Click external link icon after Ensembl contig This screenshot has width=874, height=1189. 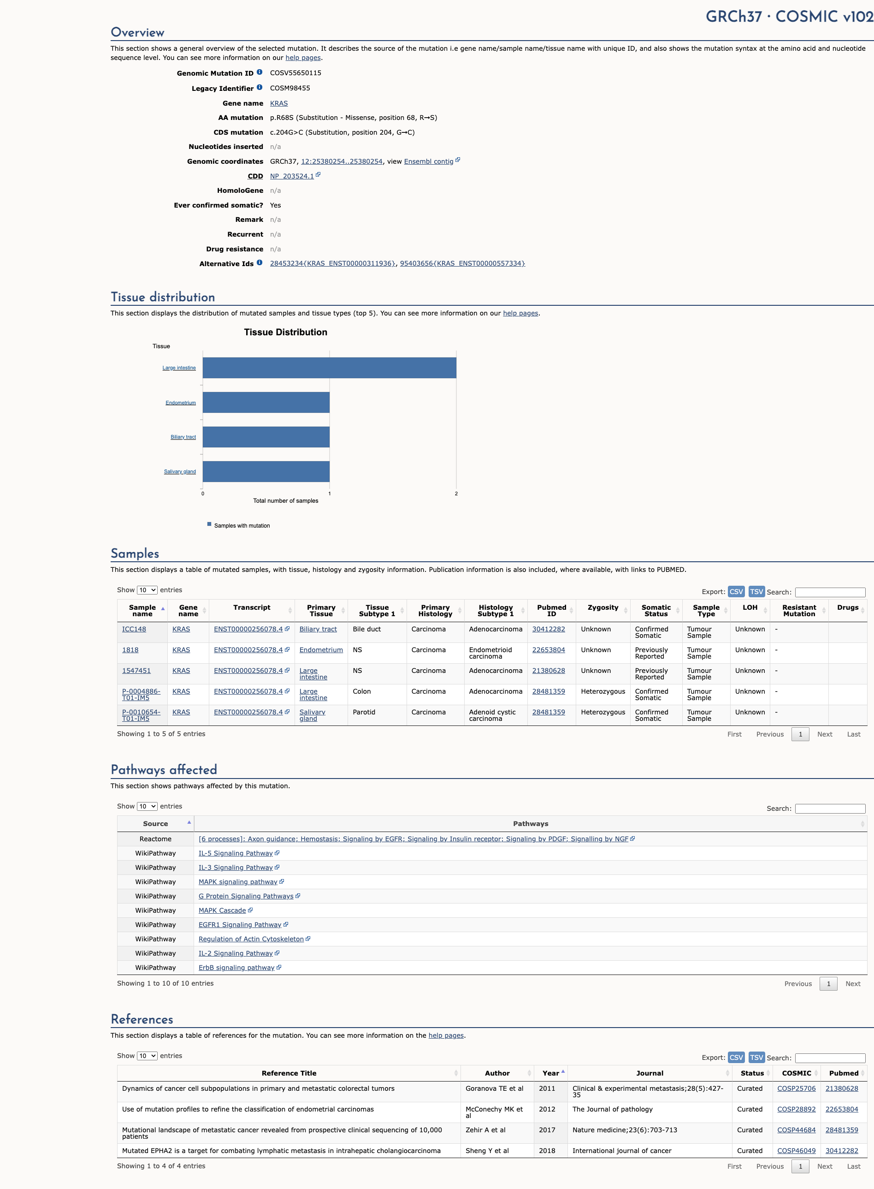coord(458,160)
